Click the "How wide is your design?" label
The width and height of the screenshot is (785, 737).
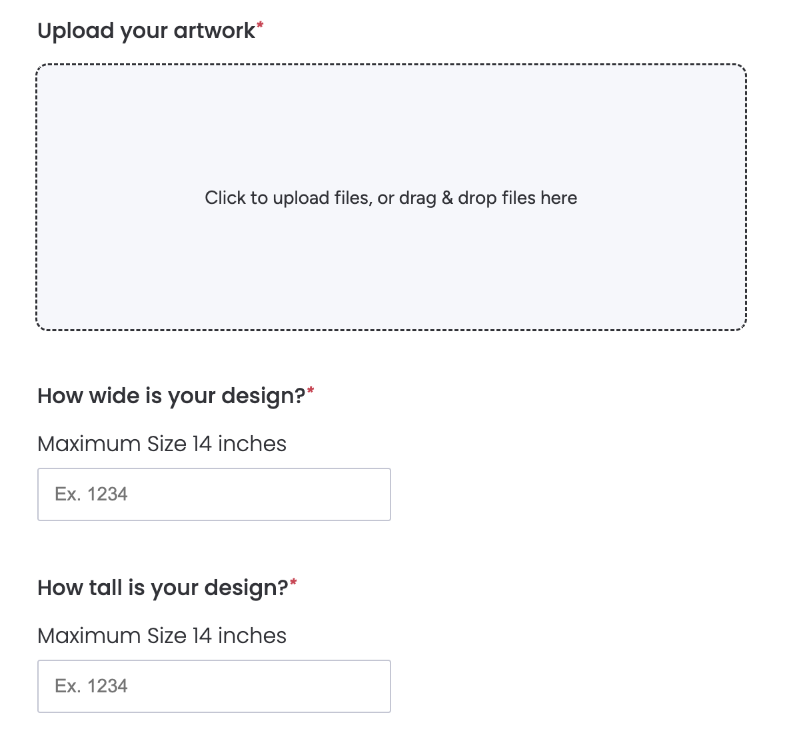[171, 396]
